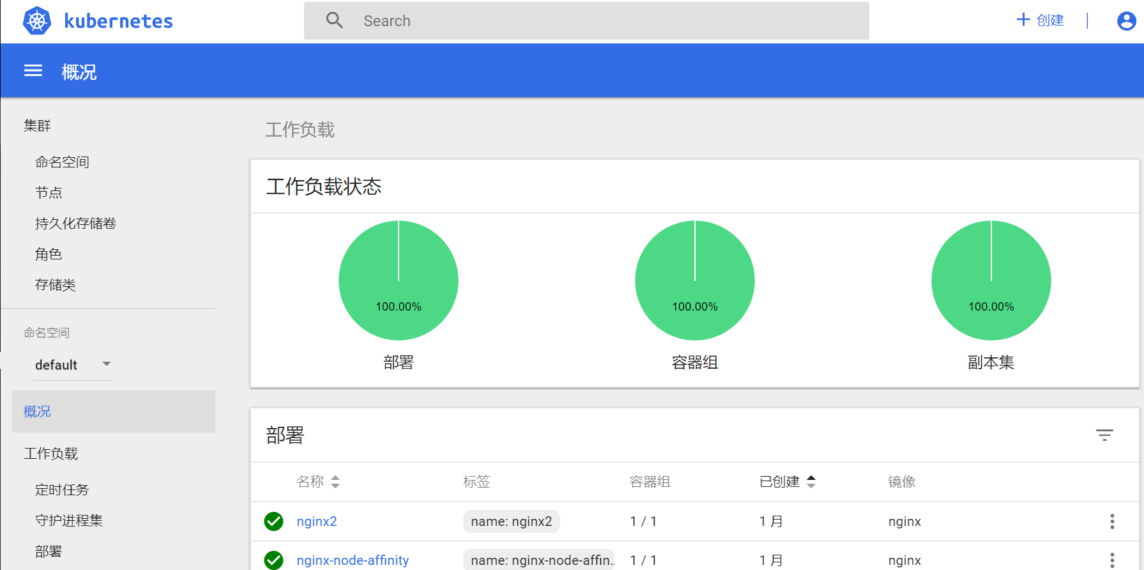Open the user account avatar icon
Image resolution: width=1144 pixels, height=570 pixels.
[1126, 21]
